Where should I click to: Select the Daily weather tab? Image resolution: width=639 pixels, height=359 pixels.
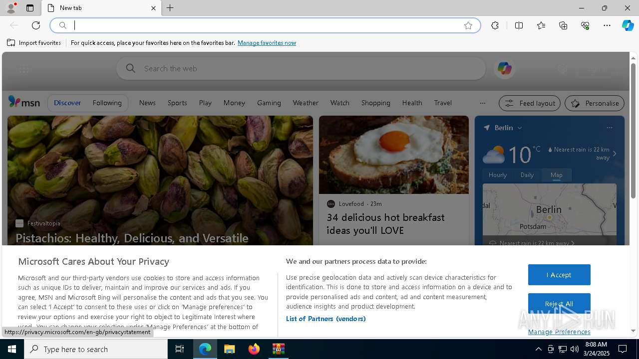coord(527,175)
